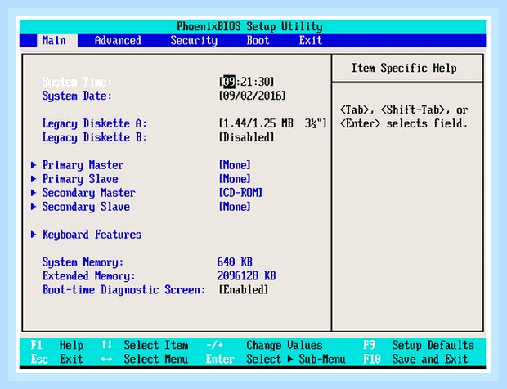Toggle Boot-time Diagnostic Screen Enabled value
This screenshot has width=507, height=389.
point(244,290)
